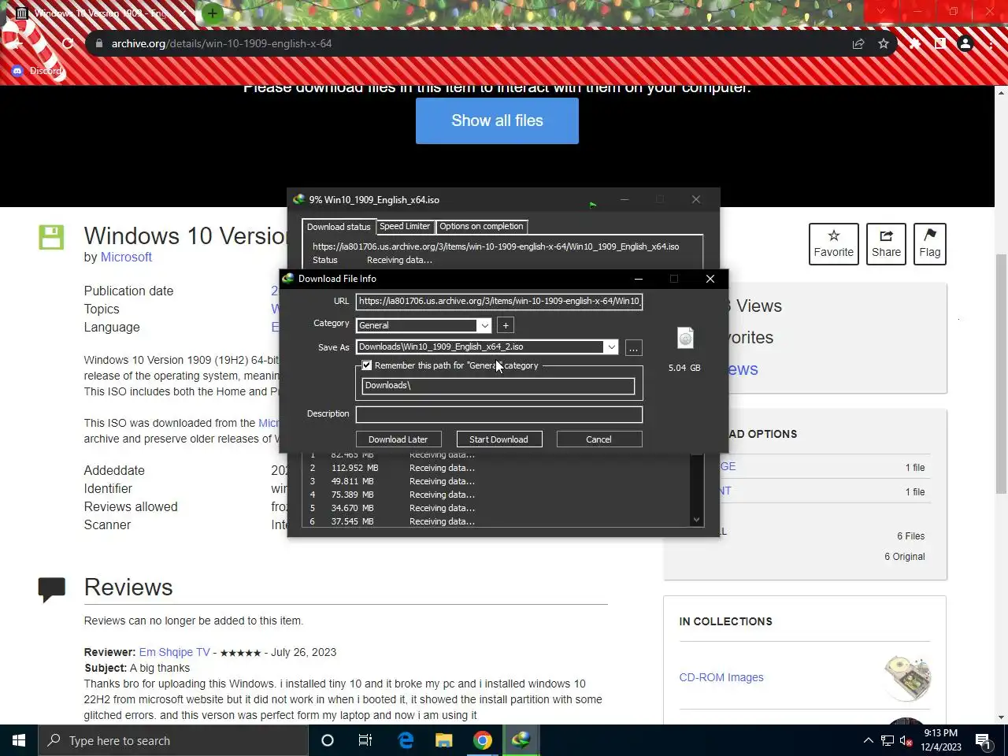Viewport: 1008px width, 756px height.
Task: Open the Chrome side panel icon
Action: (940, 43)
